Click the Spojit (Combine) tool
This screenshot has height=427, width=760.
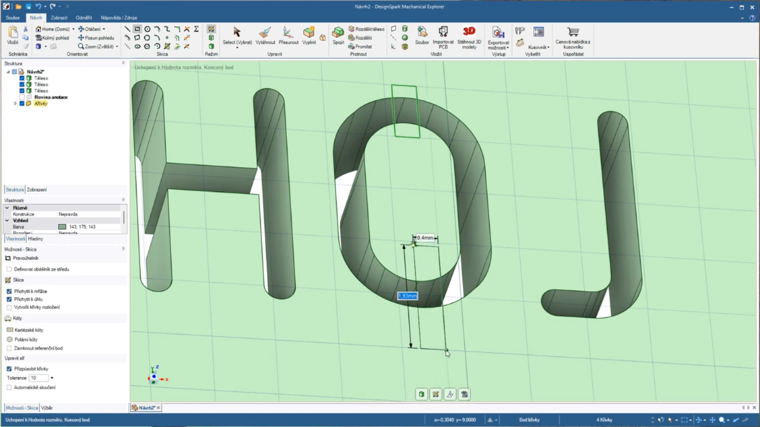pos(338,36)
